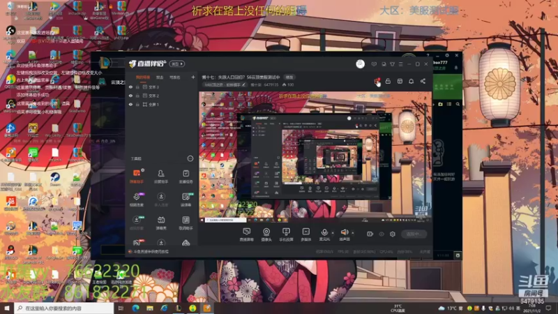
Task: Add a new scene with plus
Action: (x=193, y=77)
